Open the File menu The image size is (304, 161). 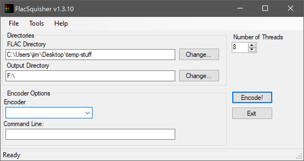(14, 23)
